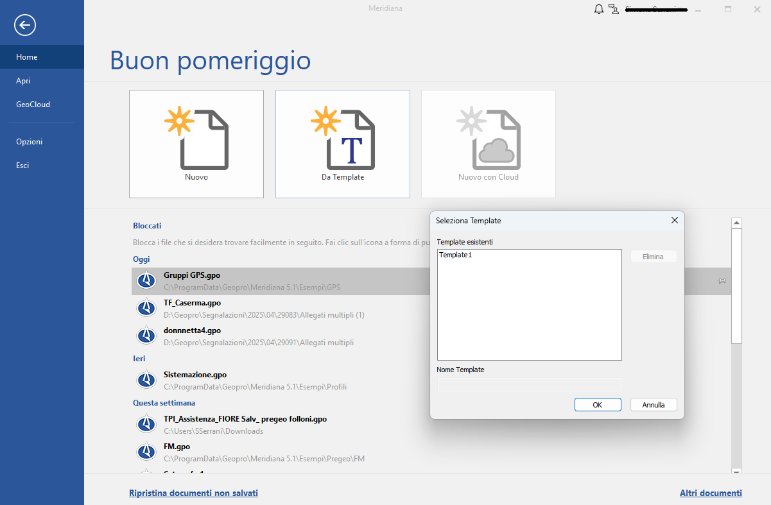Open recent file Gruppi GPS.gpo
771x505 pixels.
tap(431, 281)
